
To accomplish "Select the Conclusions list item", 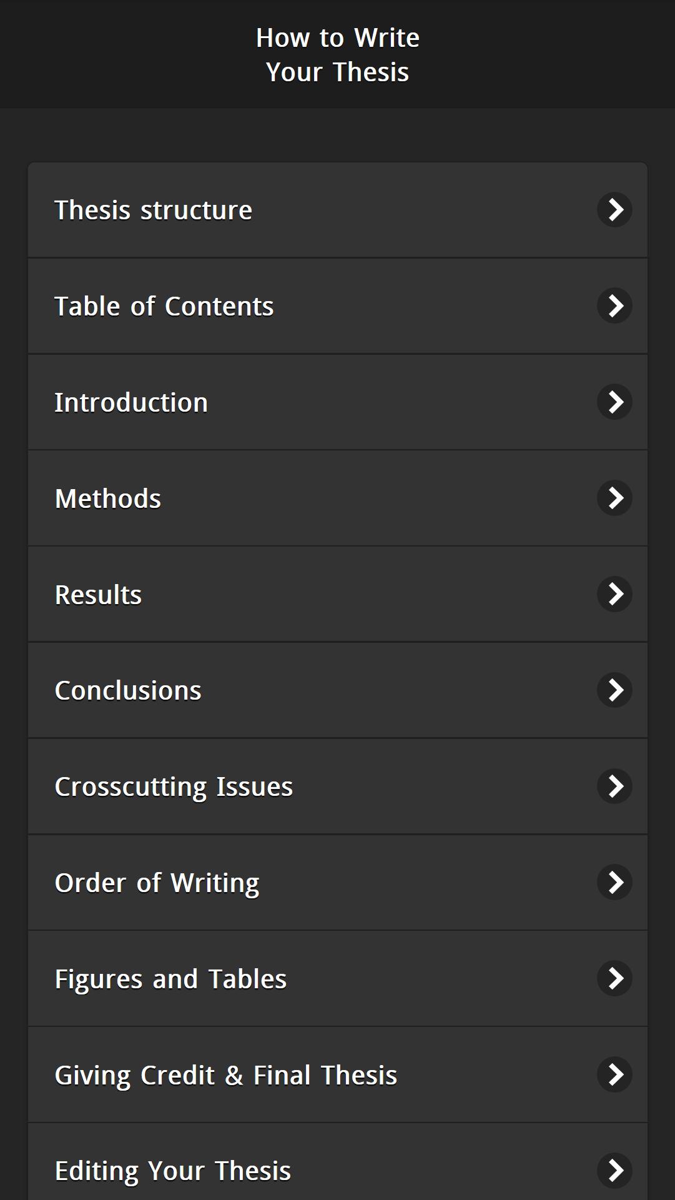I will pos(338,690).
